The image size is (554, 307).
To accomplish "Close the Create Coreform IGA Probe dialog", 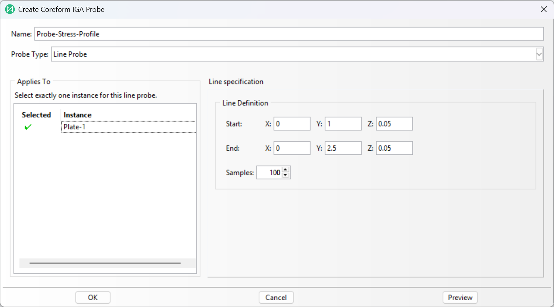I will pos(544,9).
